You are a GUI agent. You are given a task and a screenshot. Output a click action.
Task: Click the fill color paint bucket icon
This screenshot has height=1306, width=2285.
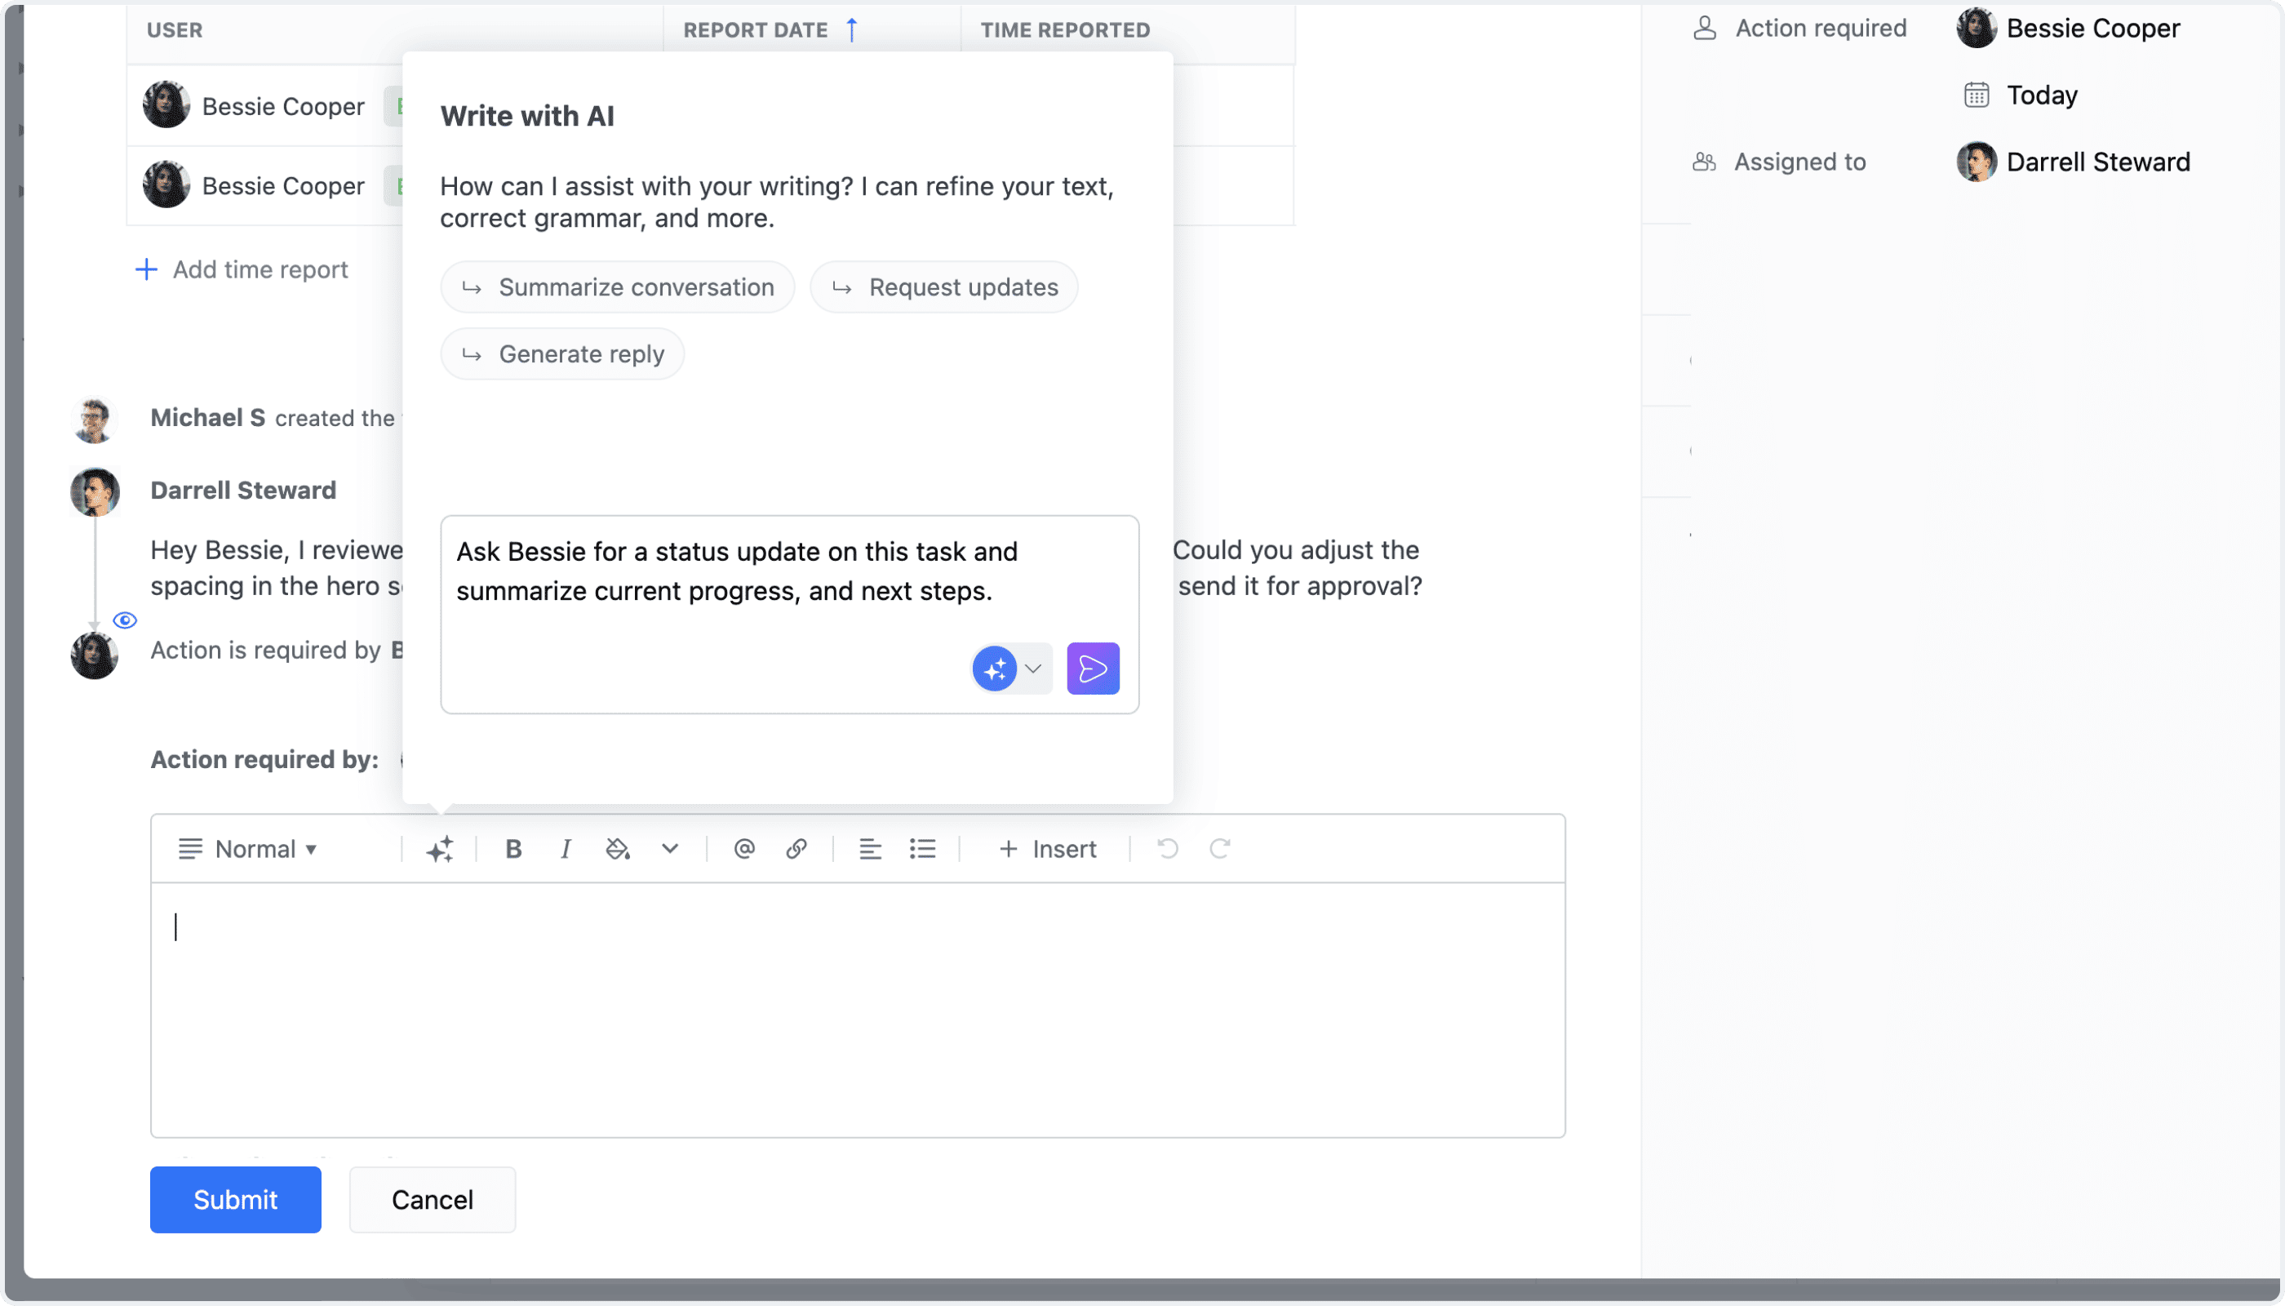click(617, 849)
